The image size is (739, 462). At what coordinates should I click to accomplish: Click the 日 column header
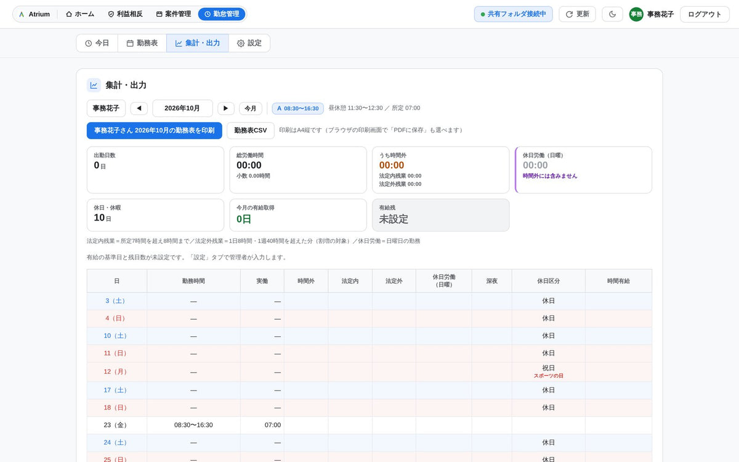point(117,281)
